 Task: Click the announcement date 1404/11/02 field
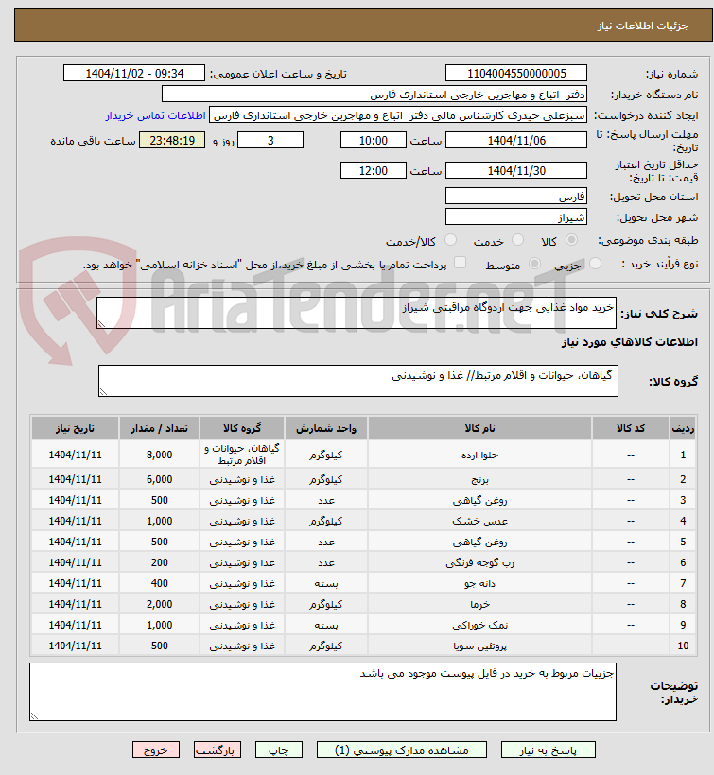[134, 73]
